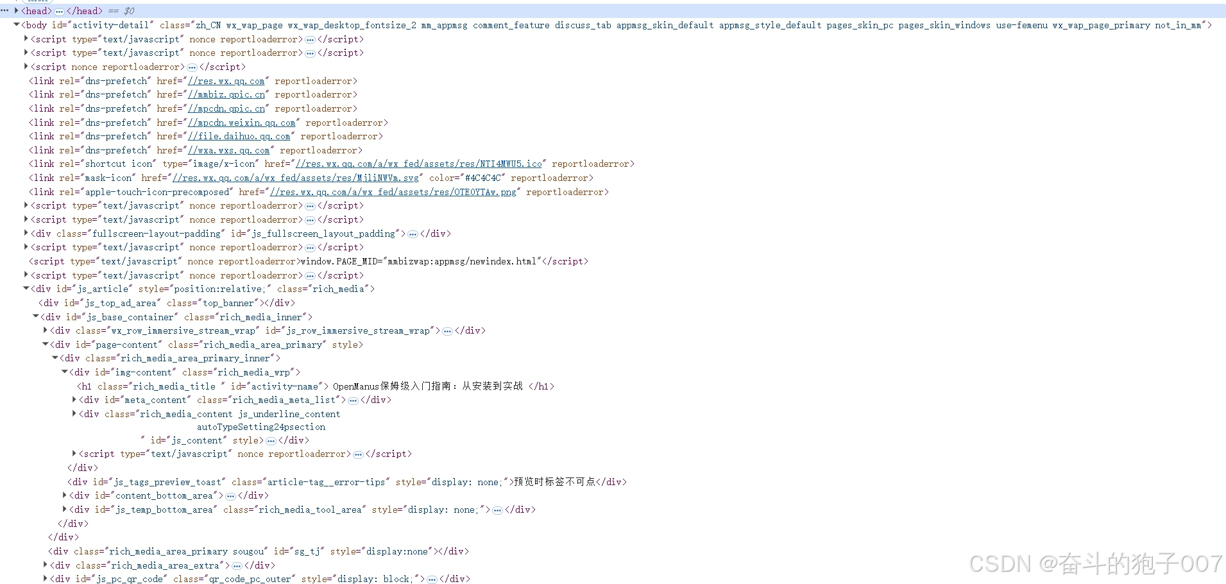This screenshot has height=584, width=1226.
Task: Collapse the js_base_container div
Action: coord(35,316)
